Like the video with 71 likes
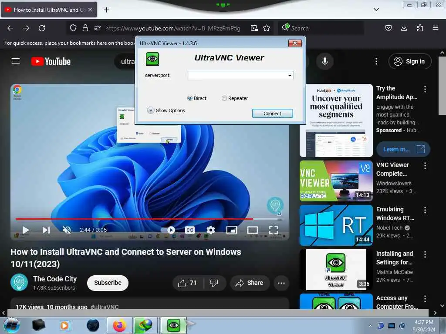The width and height of the screenshot is (446, 334). point(187,283)
